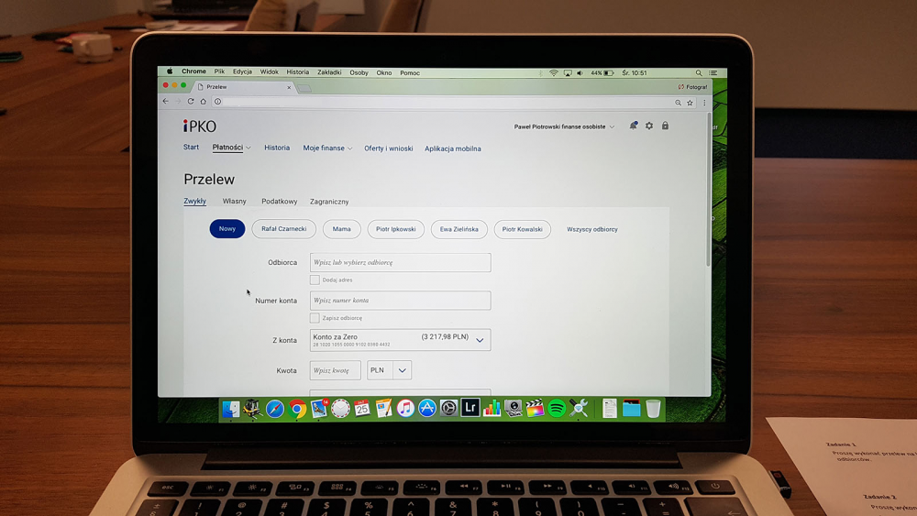
Task: Focus the Numer konta input field
Action: pyautogui.click(x=400, y=301)
